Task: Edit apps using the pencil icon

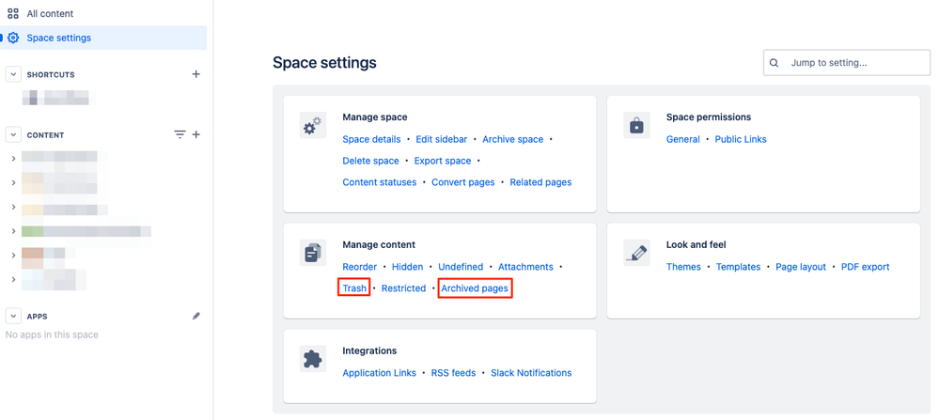Action: [196, 316]
